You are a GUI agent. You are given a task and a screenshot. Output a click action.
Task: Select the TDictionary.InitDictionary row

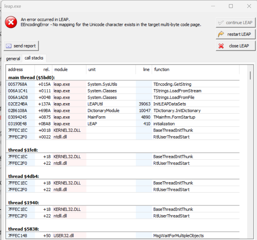[x=123, y=110]
